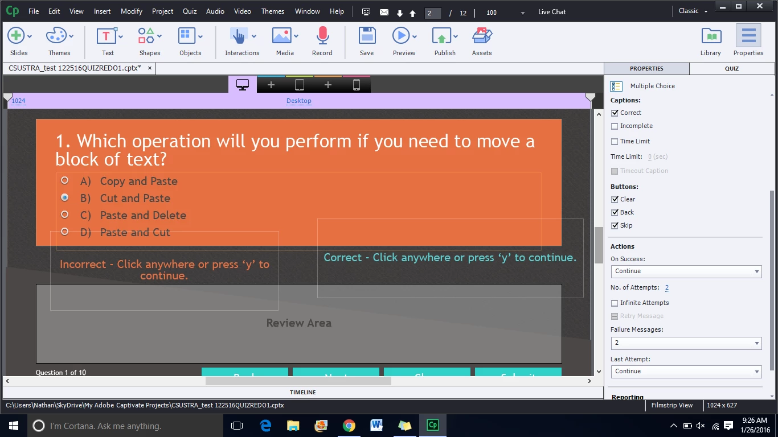This screenshot has height=437, width=778.
Task: Save project with floppy disk icon
Action: point(367,35)
